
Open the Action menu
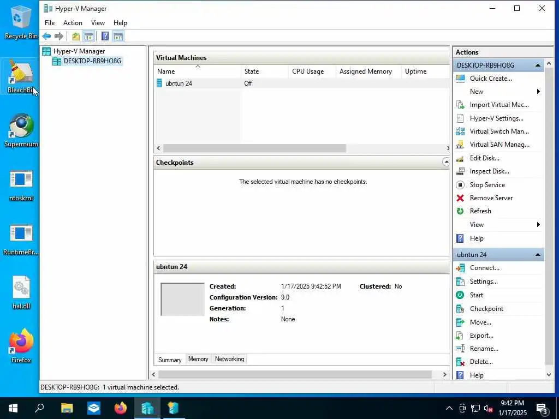pos(73,23)
